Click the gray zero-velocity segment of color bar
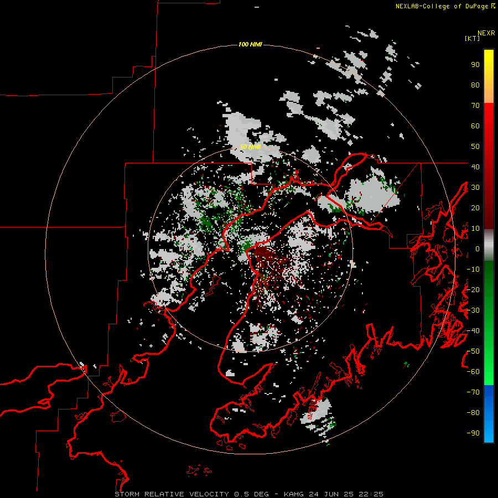 [x=489, y=245]
